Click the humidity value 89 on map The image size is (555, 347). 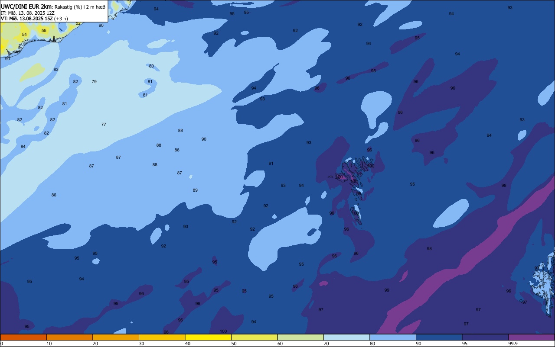click(x=195, y=190)
